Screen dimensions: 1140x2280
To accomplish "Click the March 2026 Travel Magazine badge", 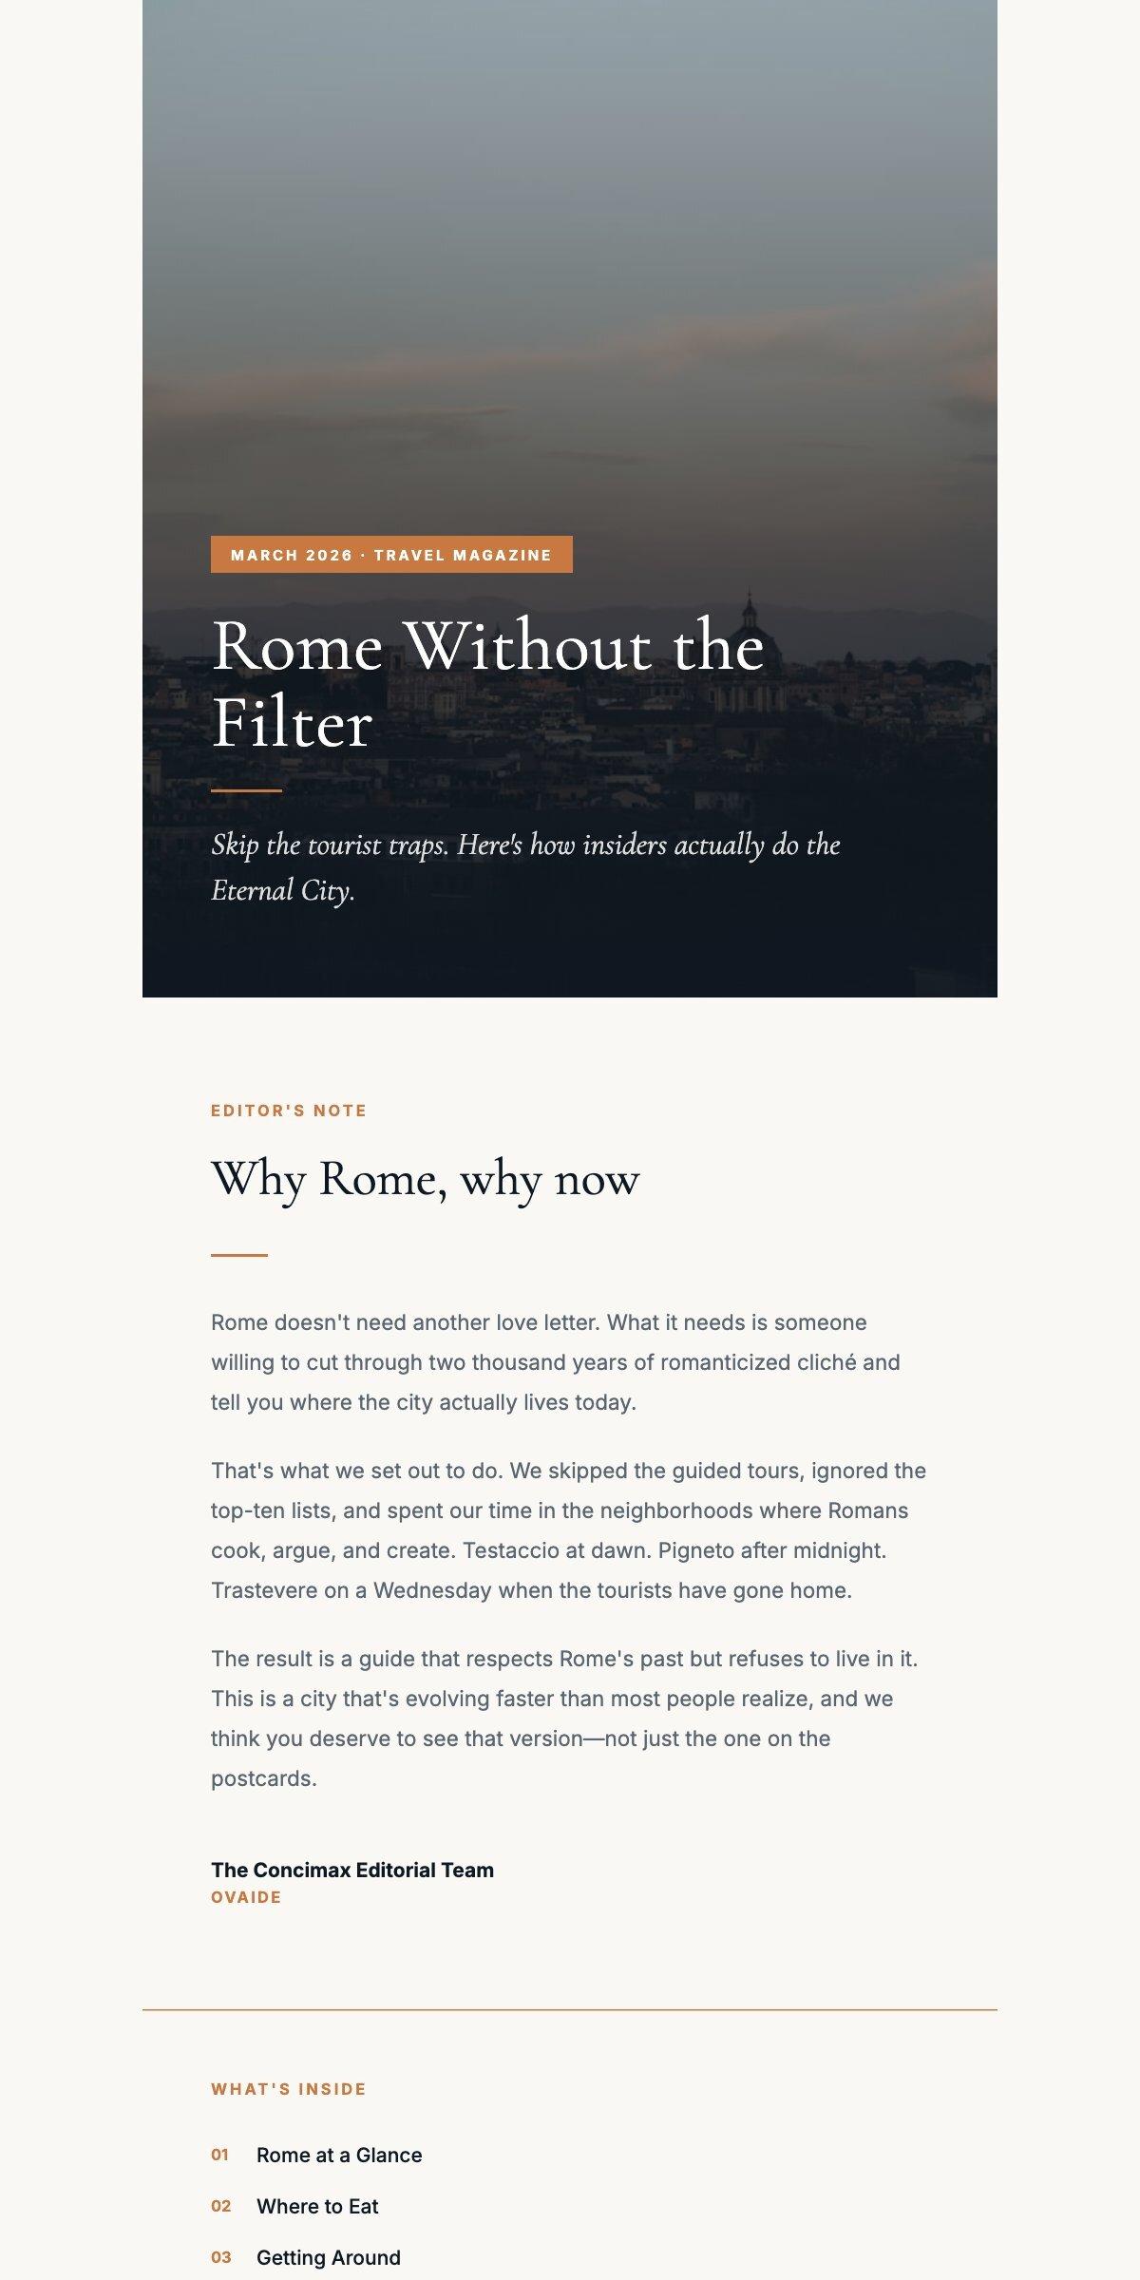I will tap(391, 555).
